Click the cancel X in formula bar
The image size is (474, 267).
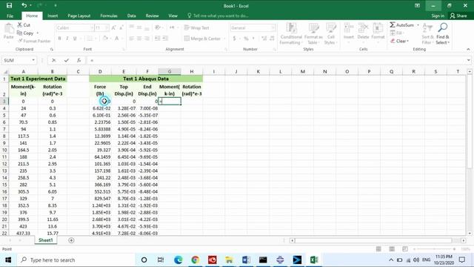pos(54,60)
